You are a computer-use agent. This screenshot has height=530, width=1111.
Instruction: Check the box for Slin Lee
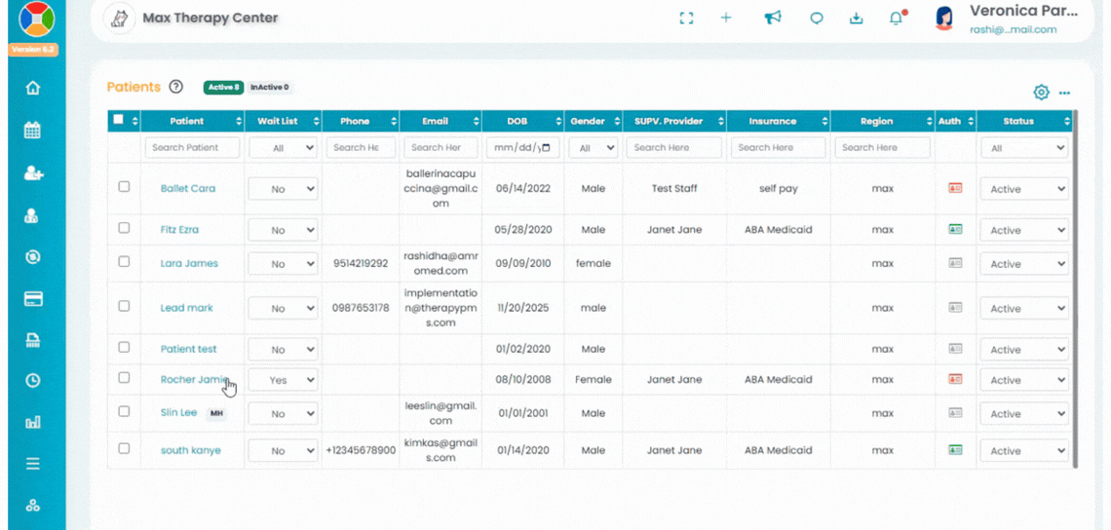coord(124,411)
